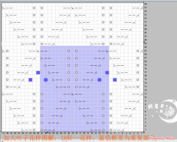Viewport: 177px width, 142px height.
Task: Click column number 2 on the bottom ruler
Action: coord(138,133)
